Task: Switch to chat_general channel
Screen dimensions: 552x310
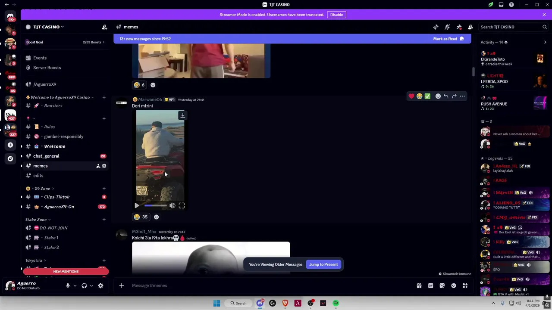Action: [x=66, y=156]
